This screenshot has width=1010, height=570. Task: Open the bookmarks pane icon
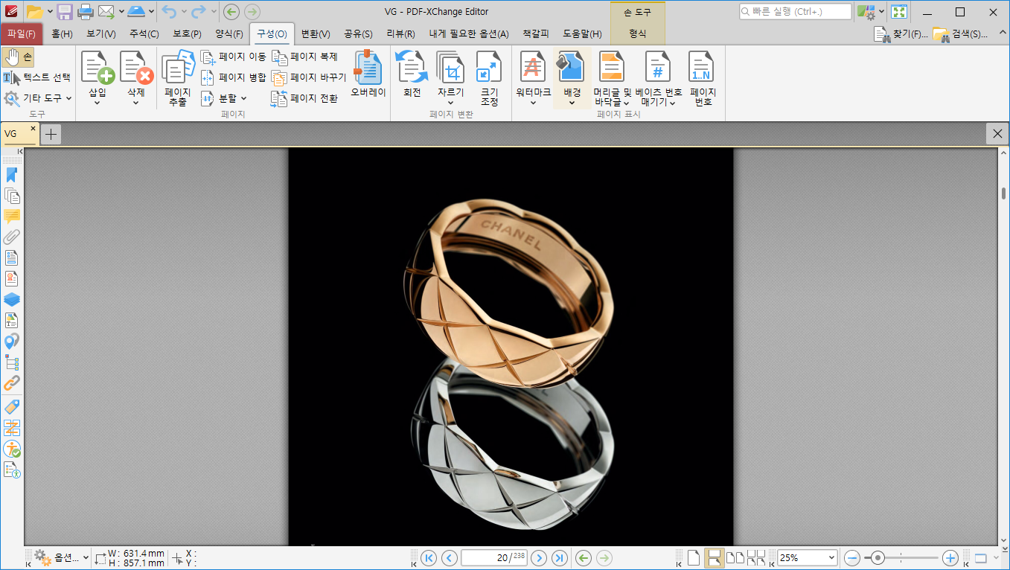(12, 175)
